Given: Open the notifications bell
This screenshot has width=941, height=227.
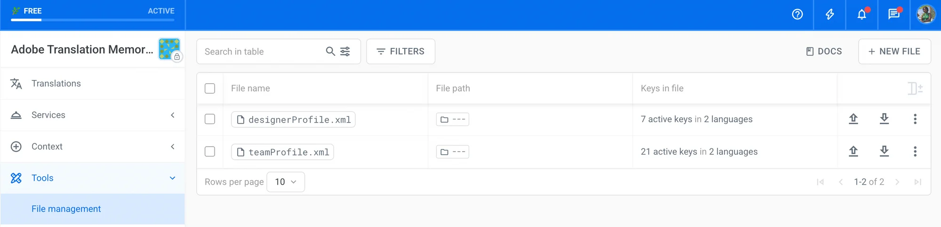Looking at the screenshot, I should pyautogui.click(x=861, y=15).
